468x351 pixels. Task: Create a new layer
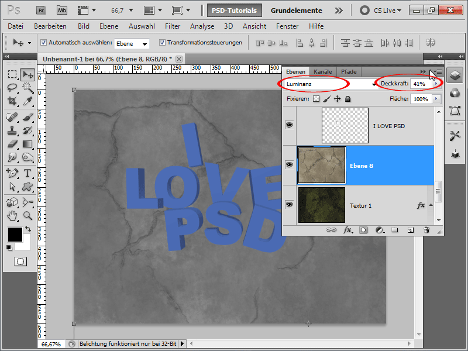click(x=411, y=230)
